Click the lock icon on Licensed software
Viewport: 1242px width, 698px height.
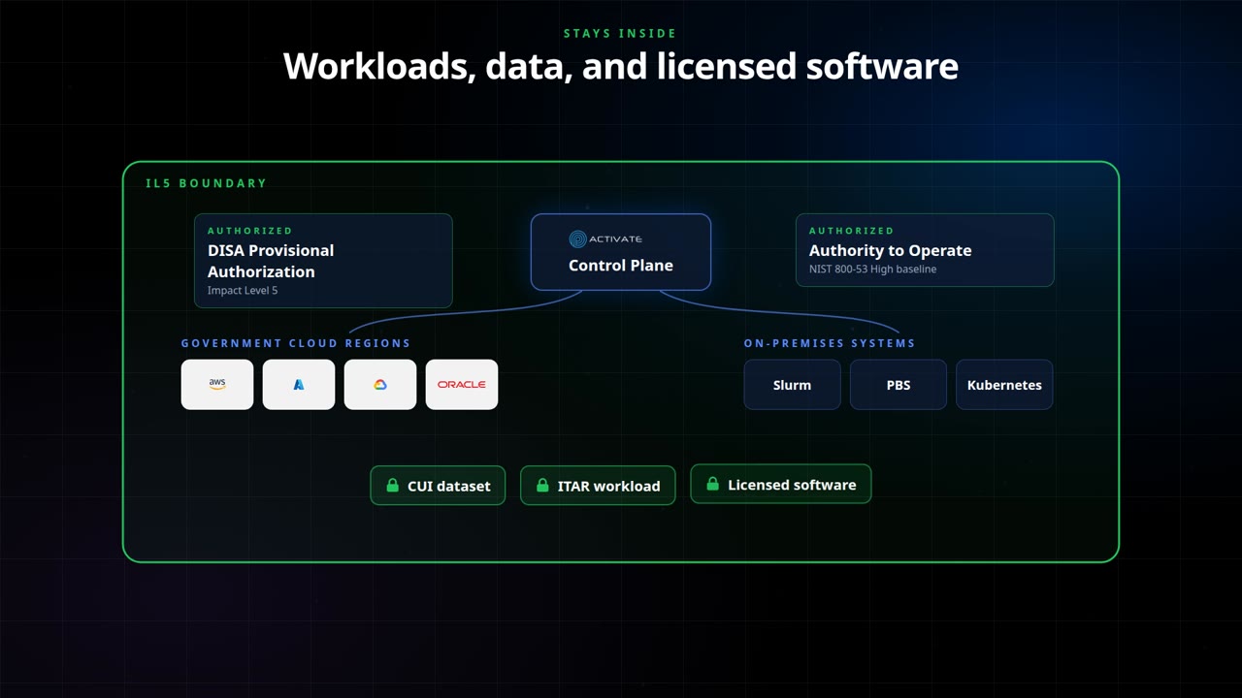tap(712, 484)
